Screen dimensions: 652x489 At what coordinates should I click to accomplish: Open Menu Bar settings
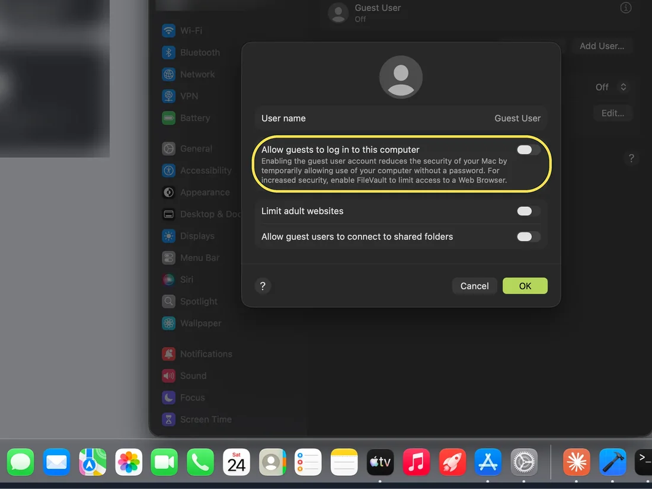pos(191,258)
